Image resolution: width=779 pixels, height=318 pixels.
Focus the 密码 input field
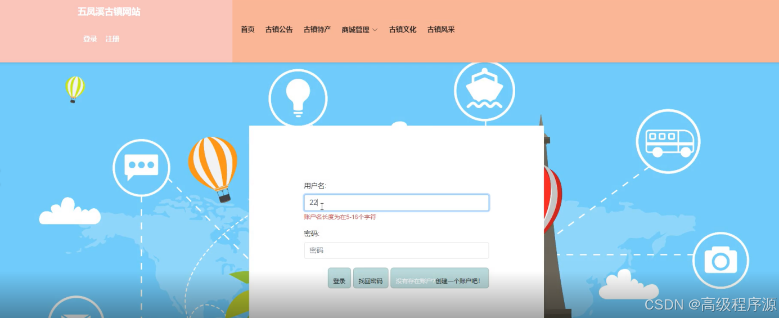tap(397, 250)
